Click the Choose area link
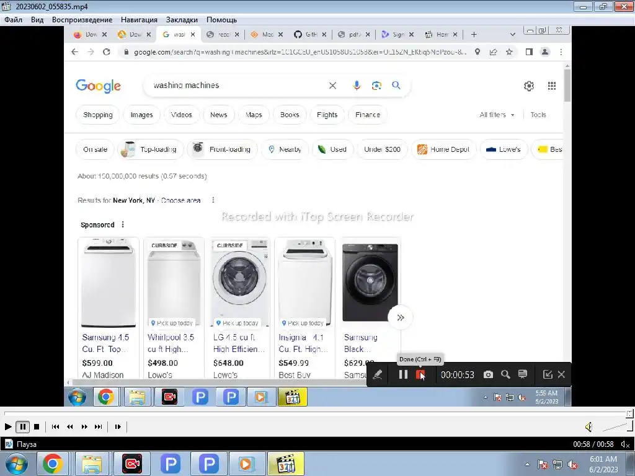 pyautogui.click(x=180, y=200)
